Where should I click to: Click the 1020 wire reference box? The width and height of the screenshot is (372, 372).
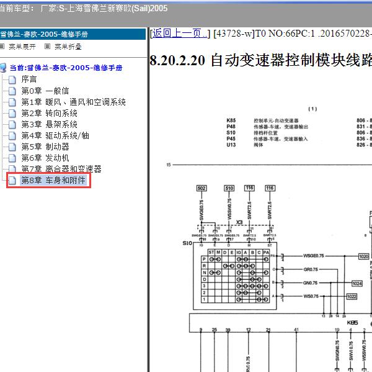coord(363,256)
